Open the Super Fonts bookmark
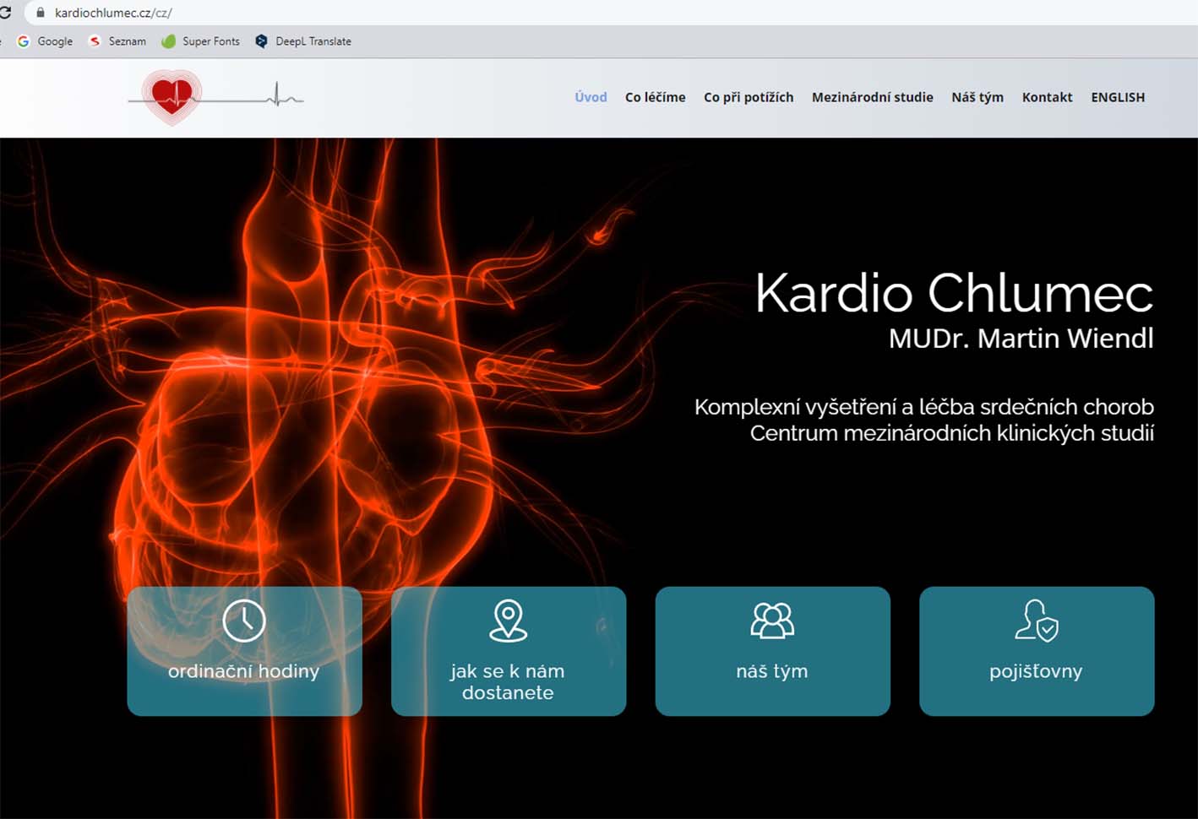Screen dimensions: 1198x819 point(200,41)
